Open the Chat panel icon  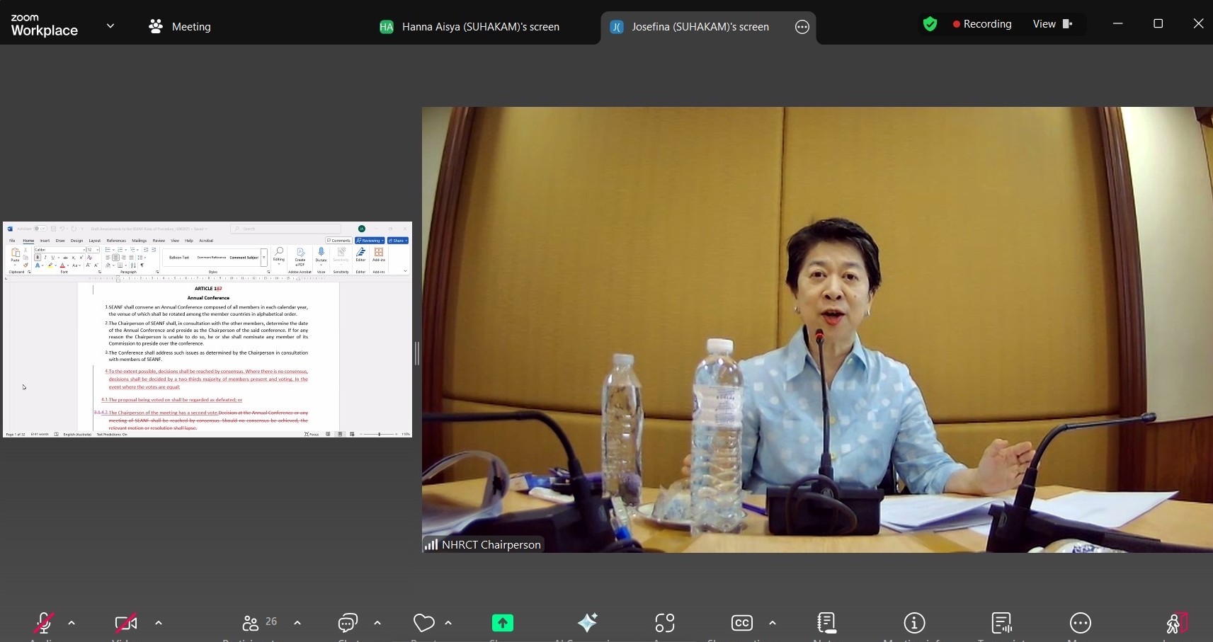[x=348, y=623]
